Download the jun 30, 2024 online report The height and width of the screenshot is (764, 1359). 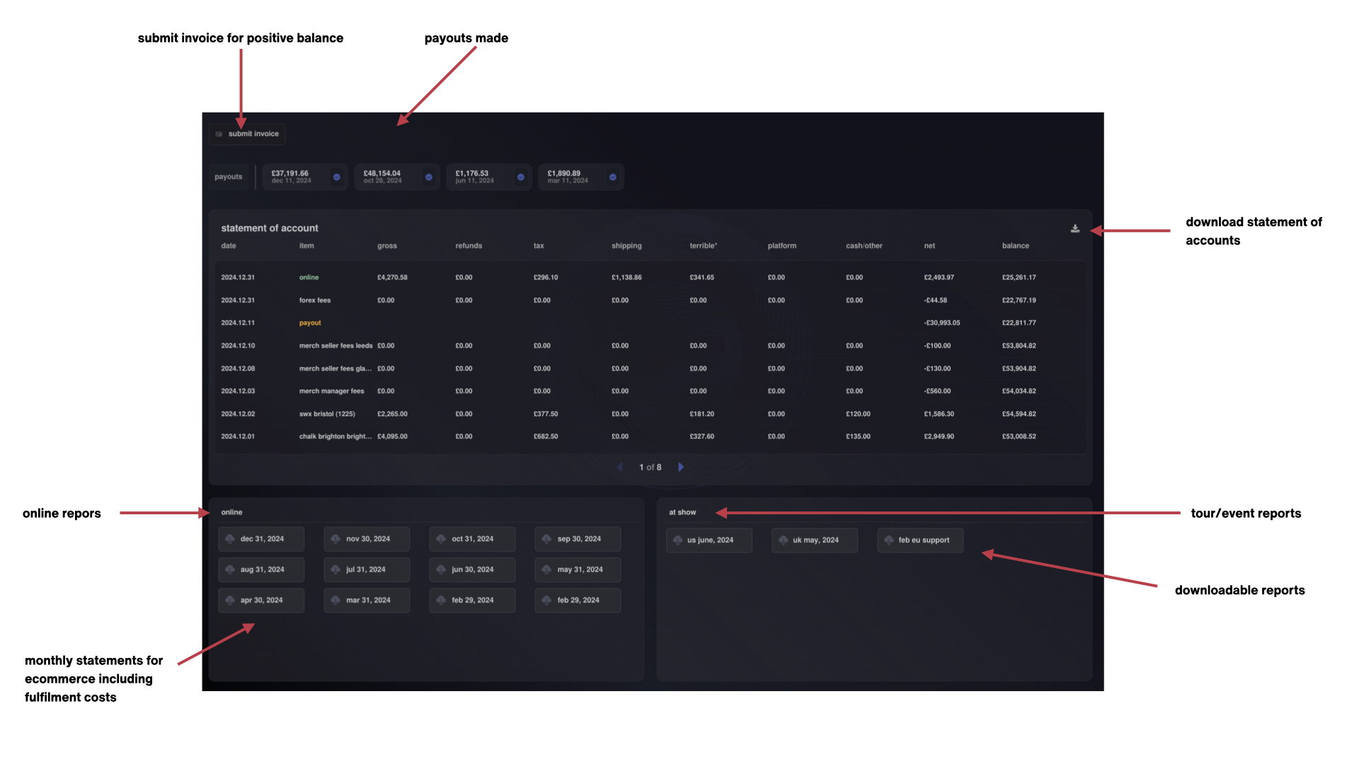click(x=472, y=569)
